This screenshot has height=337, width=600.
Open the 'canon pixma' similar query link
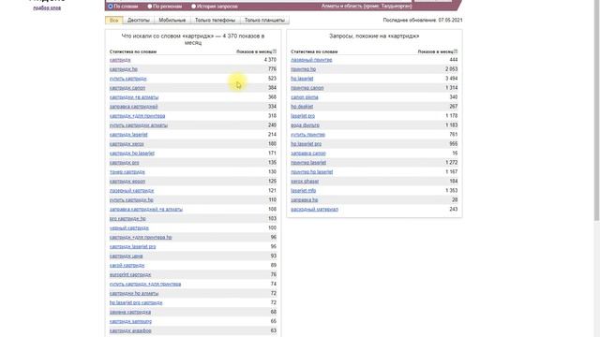pos(305,97)
